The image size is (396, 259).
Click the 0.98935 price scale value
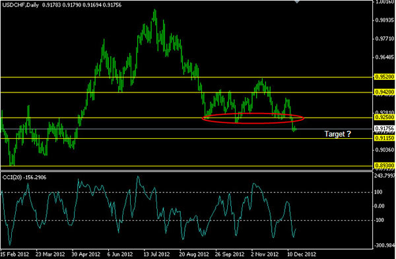click(385, 20)
